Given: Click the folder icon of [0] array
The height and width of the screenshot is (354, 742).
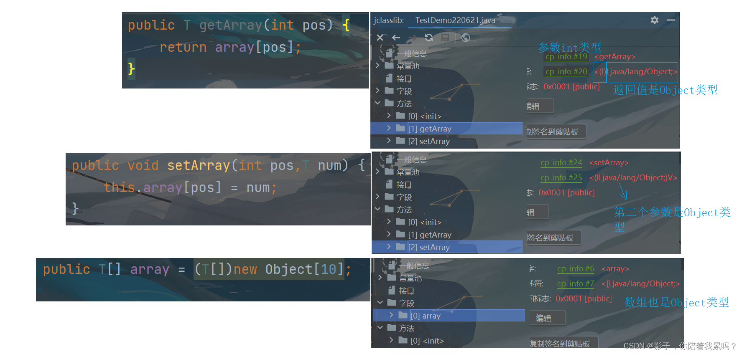Looking at the screenshot, I should (x=403, y=315).
